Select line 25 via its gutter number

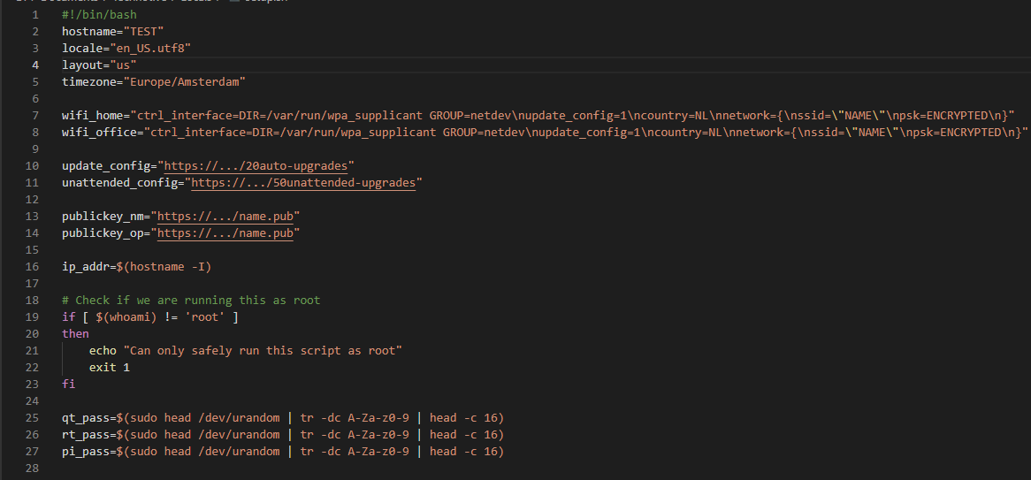[x=32, y=417]
